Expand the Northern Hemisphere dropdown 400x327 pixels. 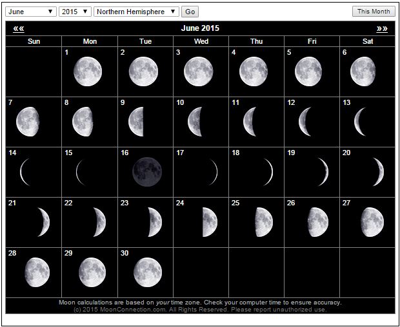[x=136, y=12]
